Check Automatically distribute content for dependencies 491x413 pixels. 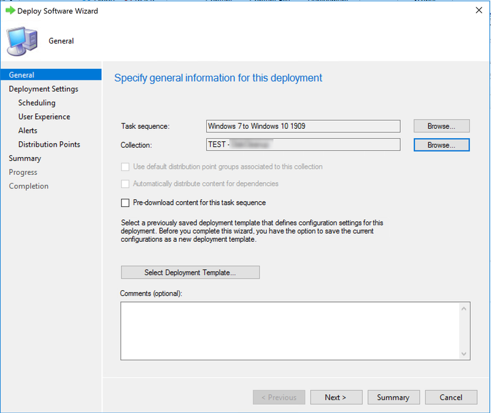[x=125, y=184]
